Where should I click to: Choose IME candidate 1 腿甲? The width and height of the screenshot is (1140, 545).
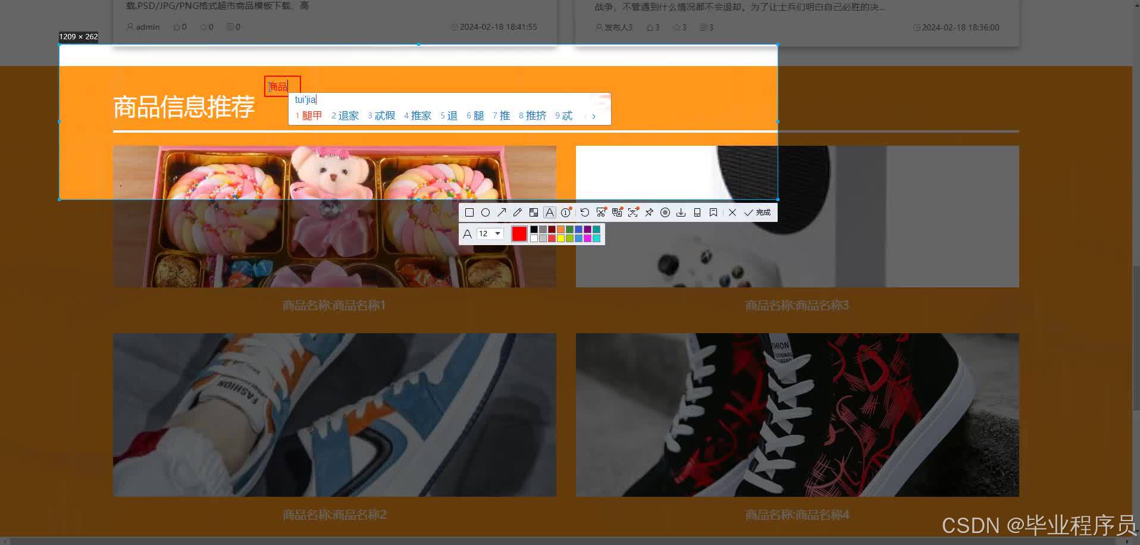click(309, 115)
